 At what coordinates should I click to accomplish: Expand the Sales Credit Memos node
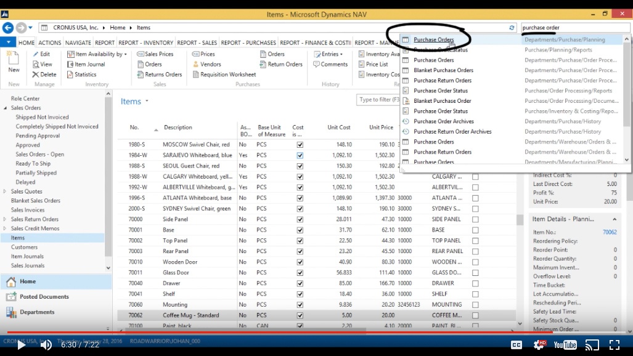tap(5, 229)
